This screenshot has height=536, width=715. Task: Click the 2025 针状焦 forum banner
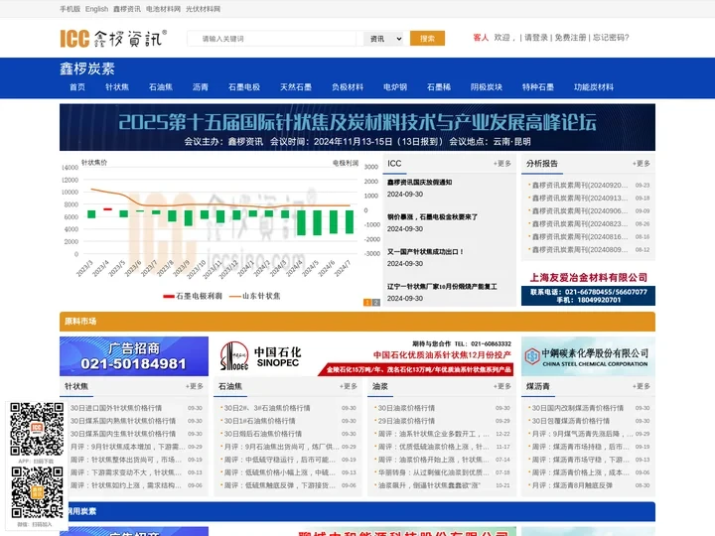tap(357, 127)
